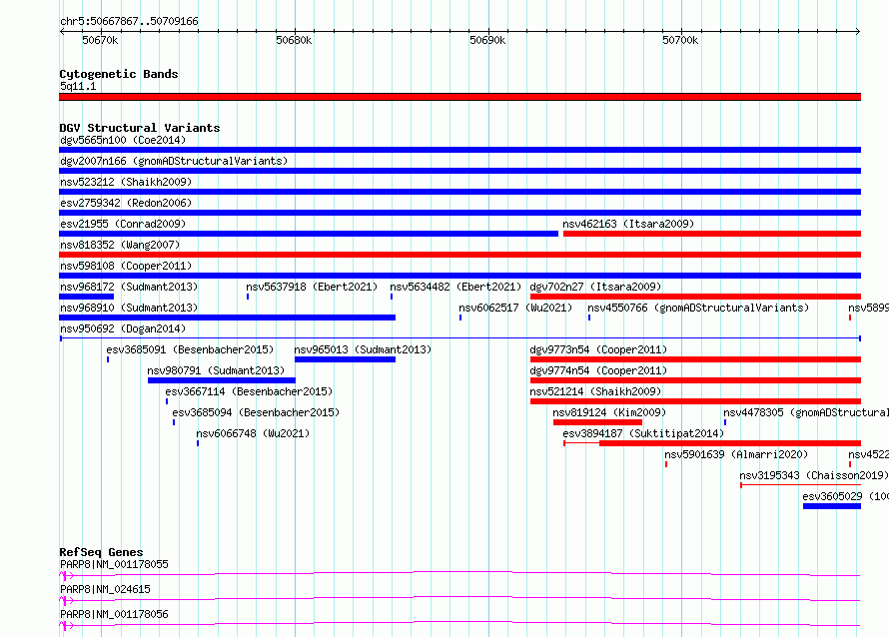Viewport: 889px width, 637px height.
Task: Click the 50680k ruler tick label
Action: click(x=294, y=40)
